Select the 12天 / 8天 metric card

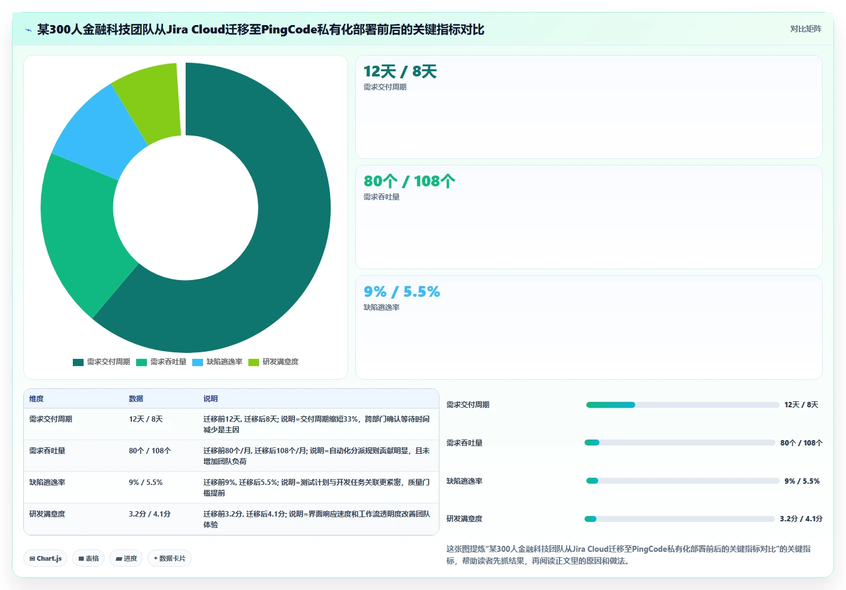click(589, 107)
